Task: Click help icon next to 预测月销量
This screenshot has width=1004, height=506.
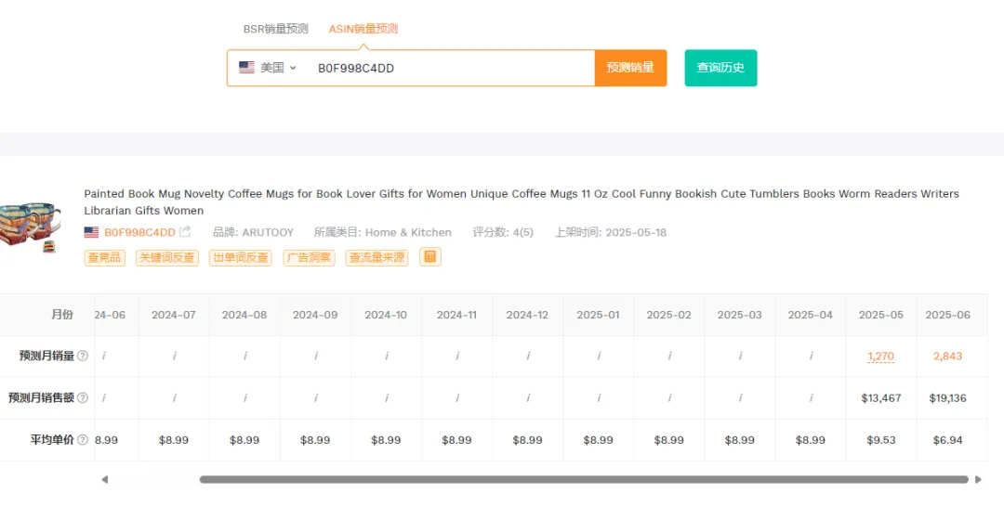Action: coord(83,357)
